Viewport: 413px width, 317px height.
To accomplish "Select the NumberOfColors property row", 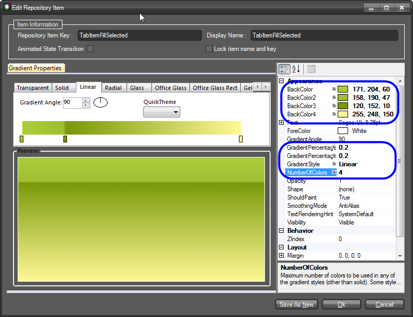I will point(340,173).
